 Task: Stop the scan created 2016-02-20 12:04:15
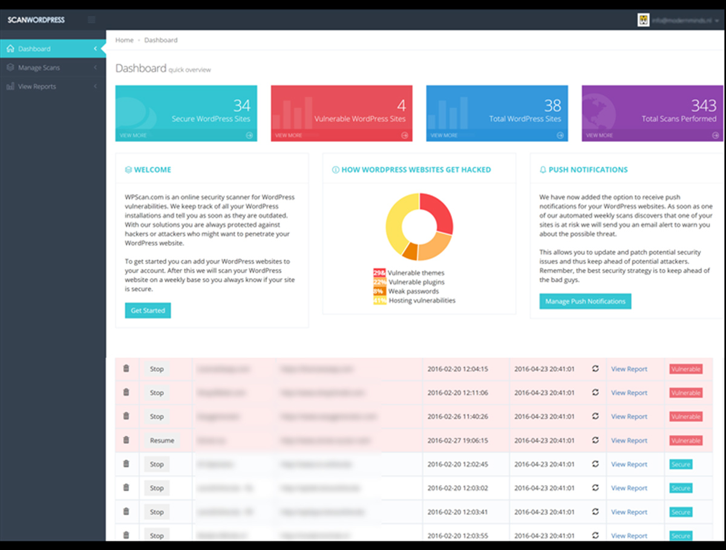(x=157, y=369)
